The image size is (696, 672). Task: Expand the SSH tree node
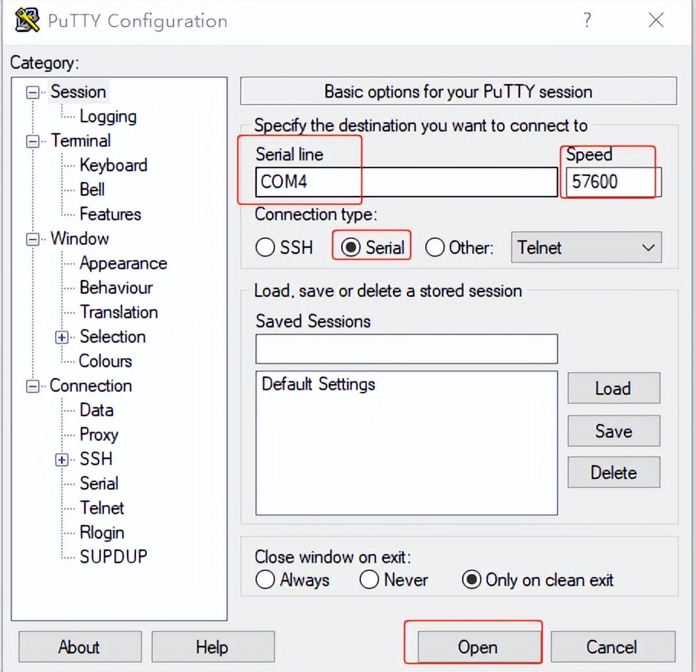pos(62,459)
